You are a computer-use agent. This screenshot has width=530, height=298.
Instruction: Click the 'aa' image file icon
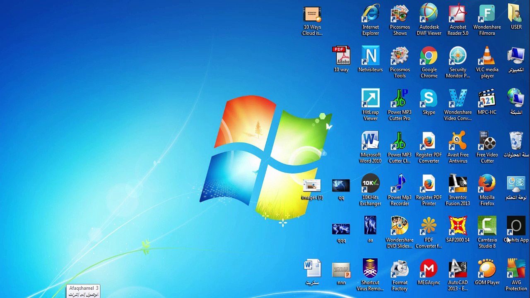(371, 229)
